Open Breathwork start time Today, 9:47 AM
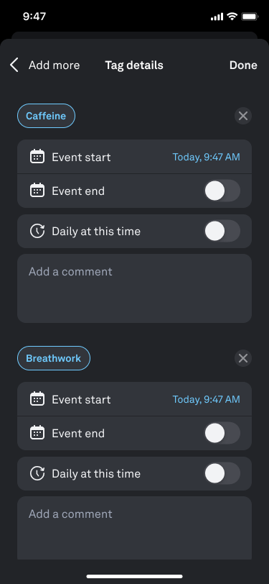The width and height of the screenshot is (269, 584). 206,400
